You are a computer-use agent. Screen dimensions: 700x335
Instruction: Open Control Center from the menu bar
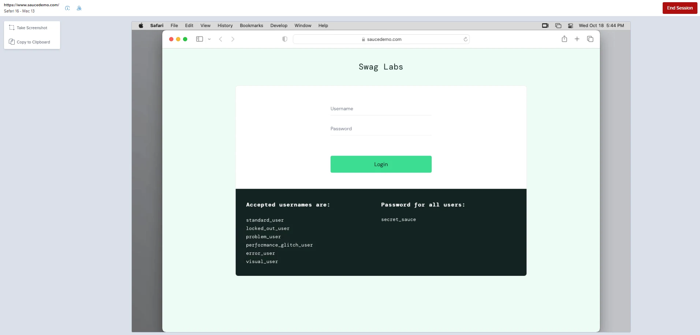pyautogui.click(x=570, y=26)
